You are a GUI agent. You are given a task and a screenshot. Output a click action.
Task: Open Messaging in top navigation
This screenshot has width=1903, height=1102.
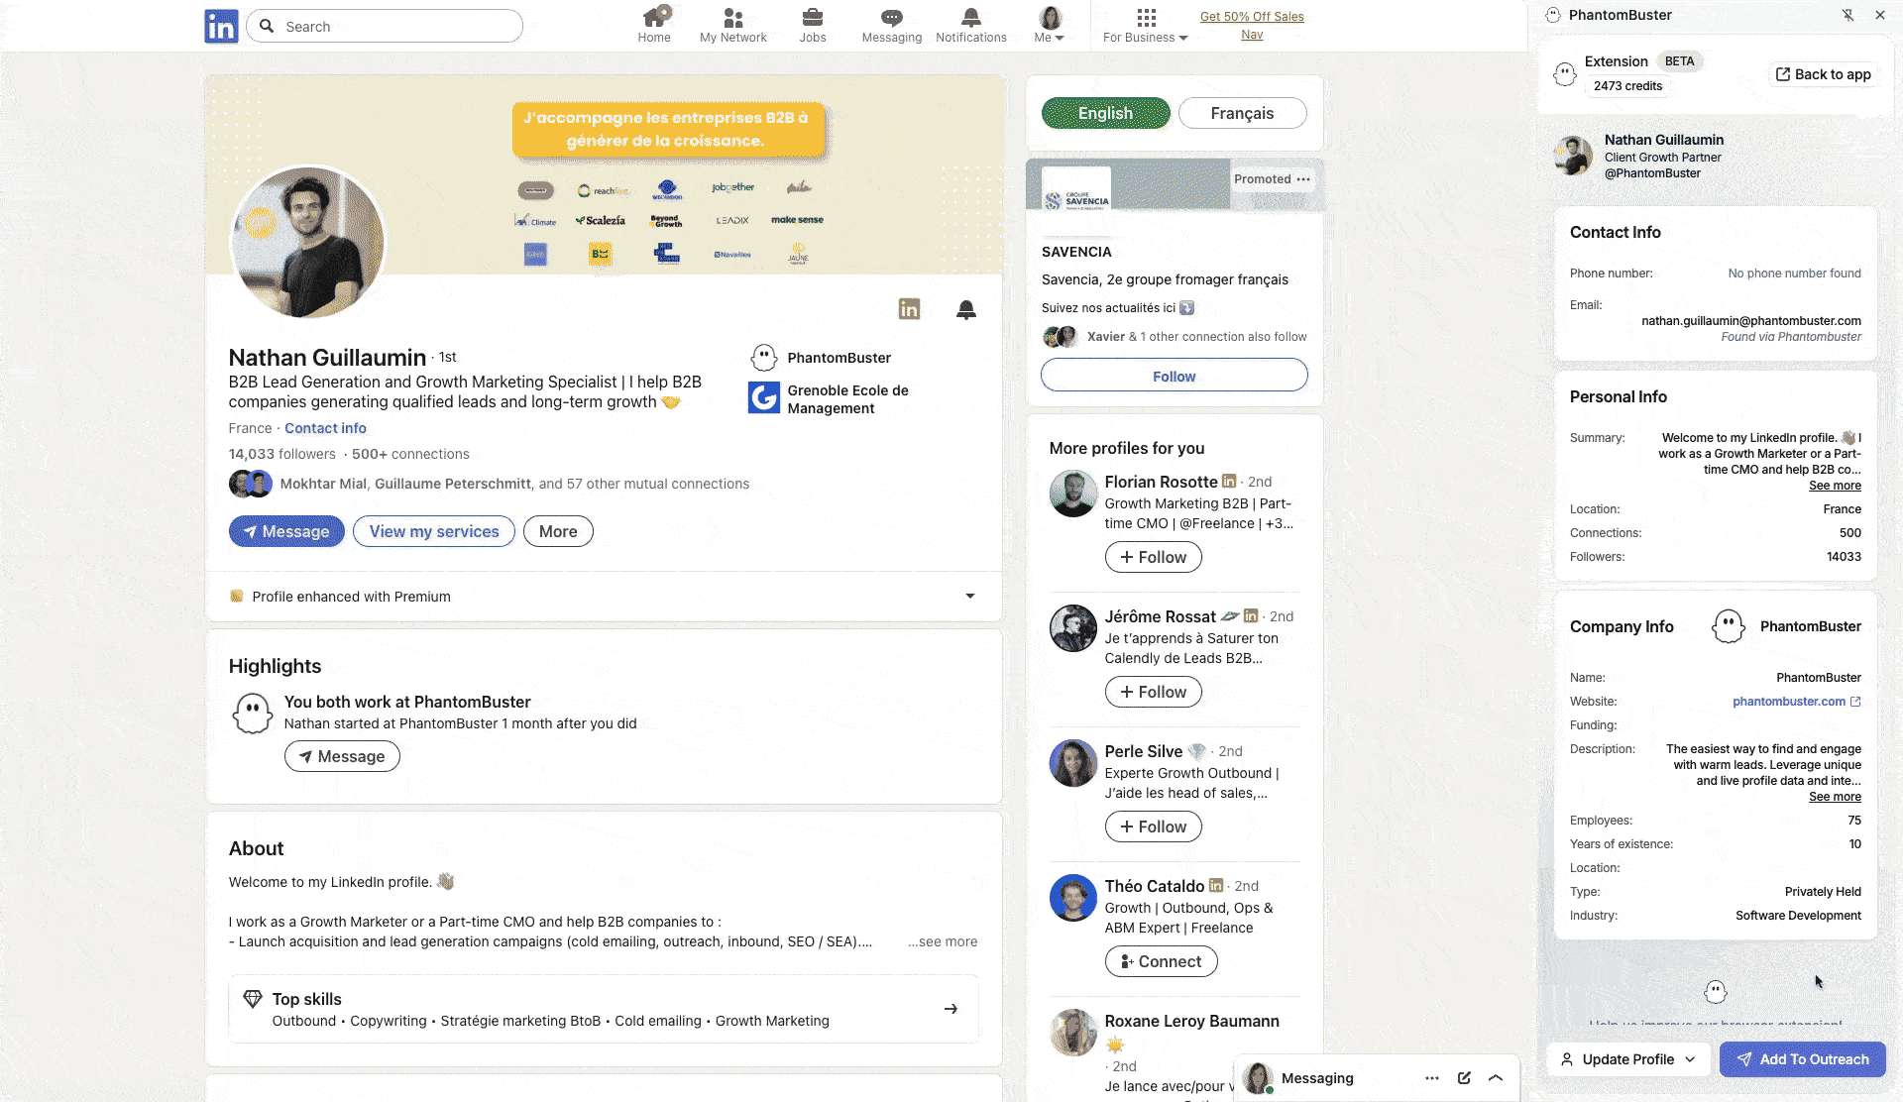pyautogui.click(x=892, y=26)
